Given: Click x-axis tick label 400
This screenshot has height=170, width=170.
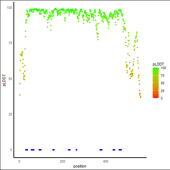Looking at the screenshot, I should click(106, 161).
